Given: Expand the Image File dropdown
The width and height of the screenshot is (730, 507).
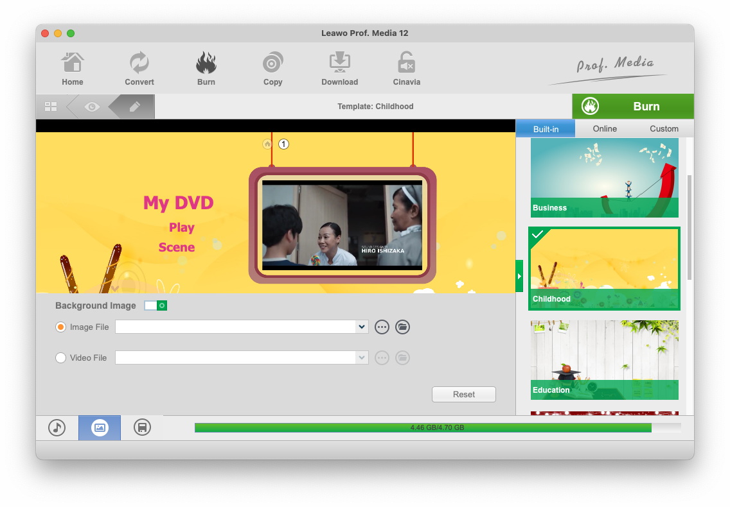Looking at the screenshot, I should [x=361, y=327].
